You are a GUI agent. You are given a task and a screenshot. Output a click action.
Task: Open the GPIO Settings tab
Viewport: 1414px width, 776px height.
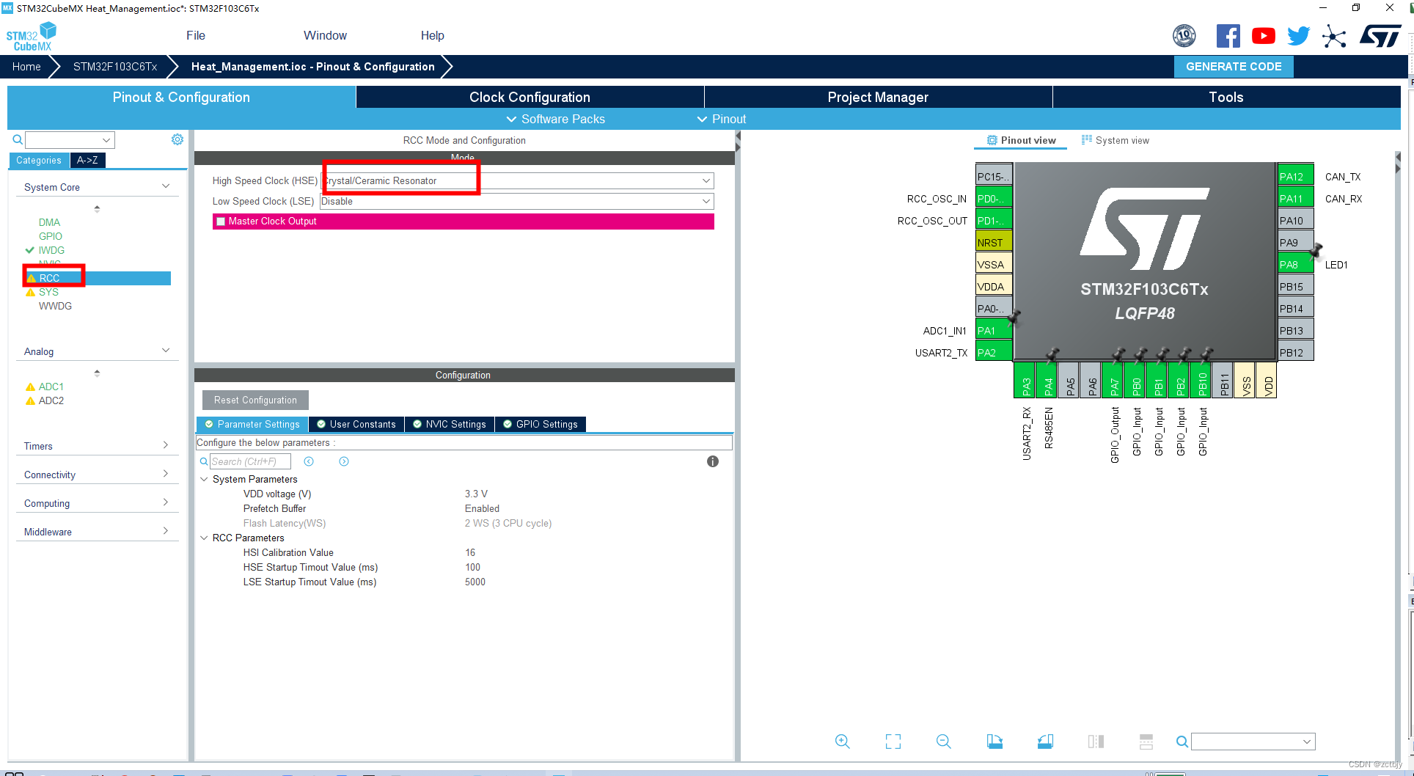540,424
